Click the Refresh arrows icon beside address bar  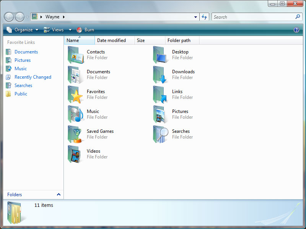coord(204,17)
